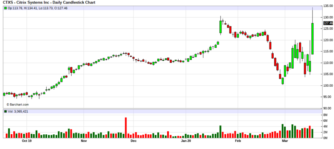Click the 120.00 price axis label
Screen dimensions: 334x149
pyautogui.click(x=328, y=40)
